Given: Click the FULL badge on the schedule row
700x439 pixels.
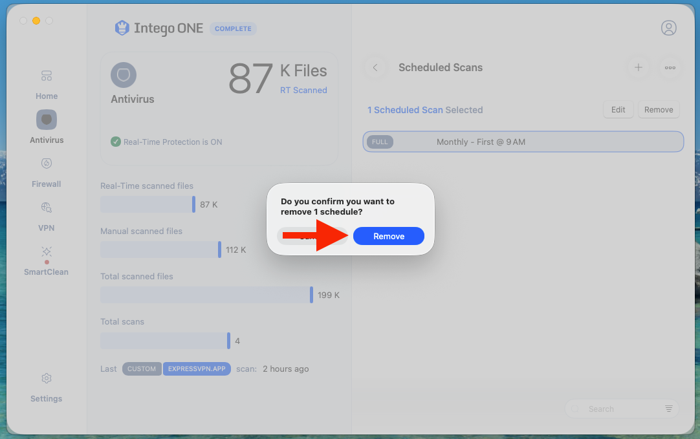Looking at the screenshot, I should [380, 142].
